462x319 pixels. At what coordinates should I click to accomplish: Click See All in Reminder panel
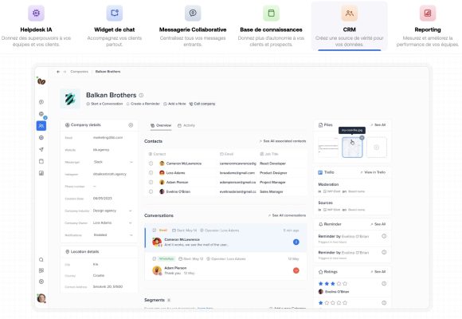coord(378,224)
